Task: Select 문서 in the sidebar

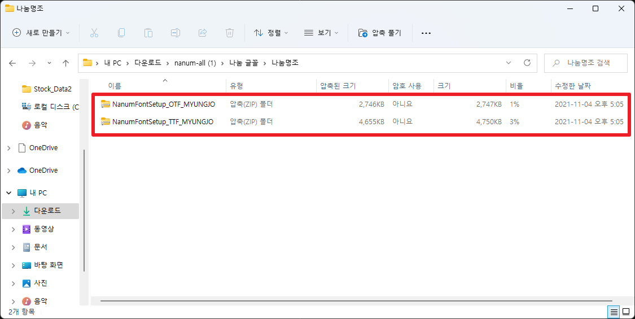Action: click(x=34, y=247)
